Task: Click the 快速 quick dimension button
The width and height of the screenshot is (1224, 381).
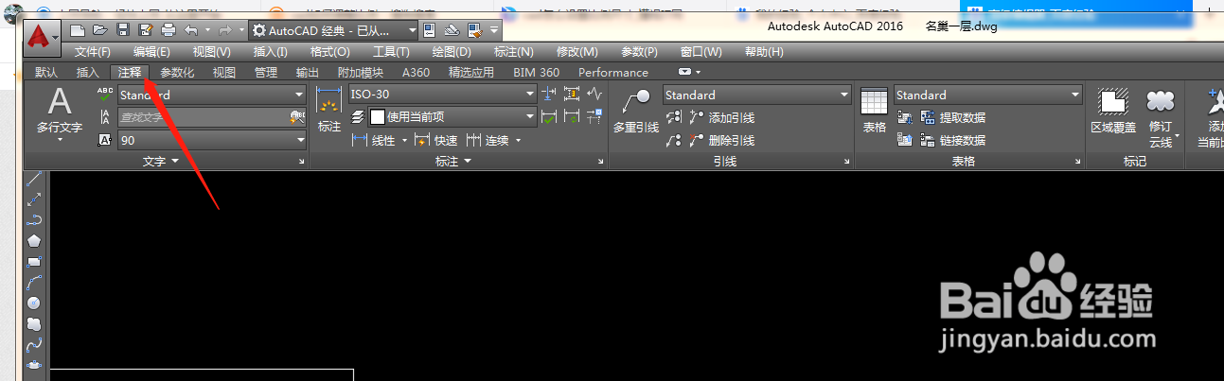Action: coord(436,140)
